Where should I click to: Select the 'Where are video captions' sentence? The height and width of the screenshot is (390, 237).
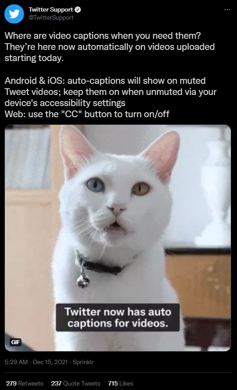pos(102,36)
